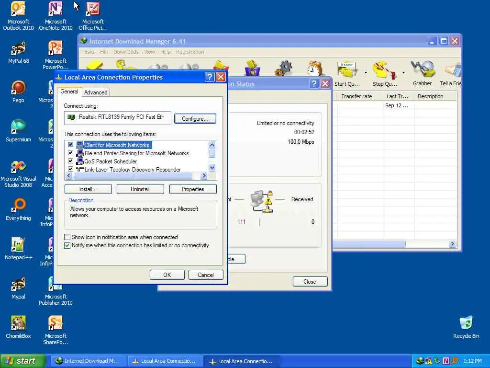Open the Windows Start menu
Image resolution: width=490 pixels, height=368 pixels.
point(23,361)
